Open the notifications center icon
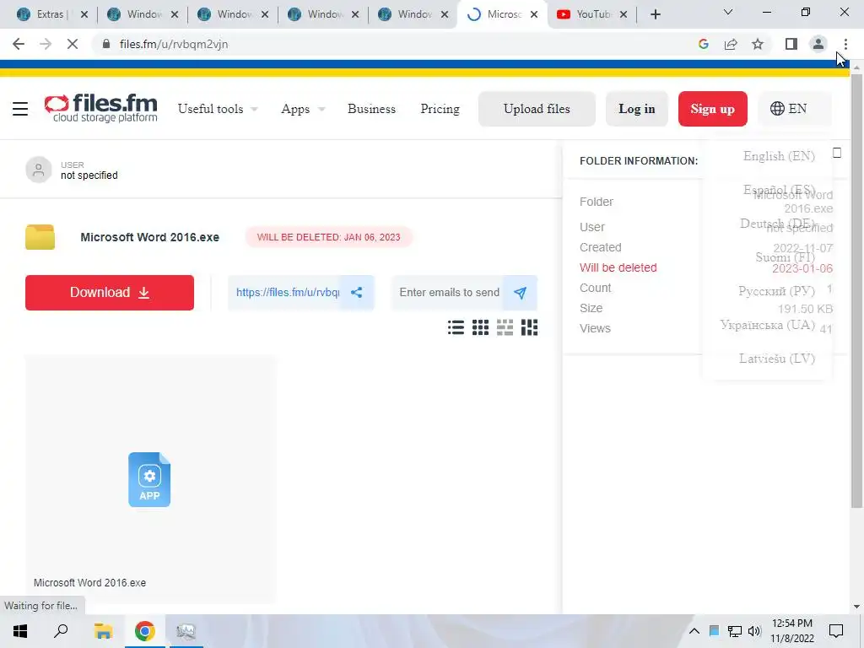The width and height of the screenshot is (864, 648). pyautogui.click(x=836, y=631)
